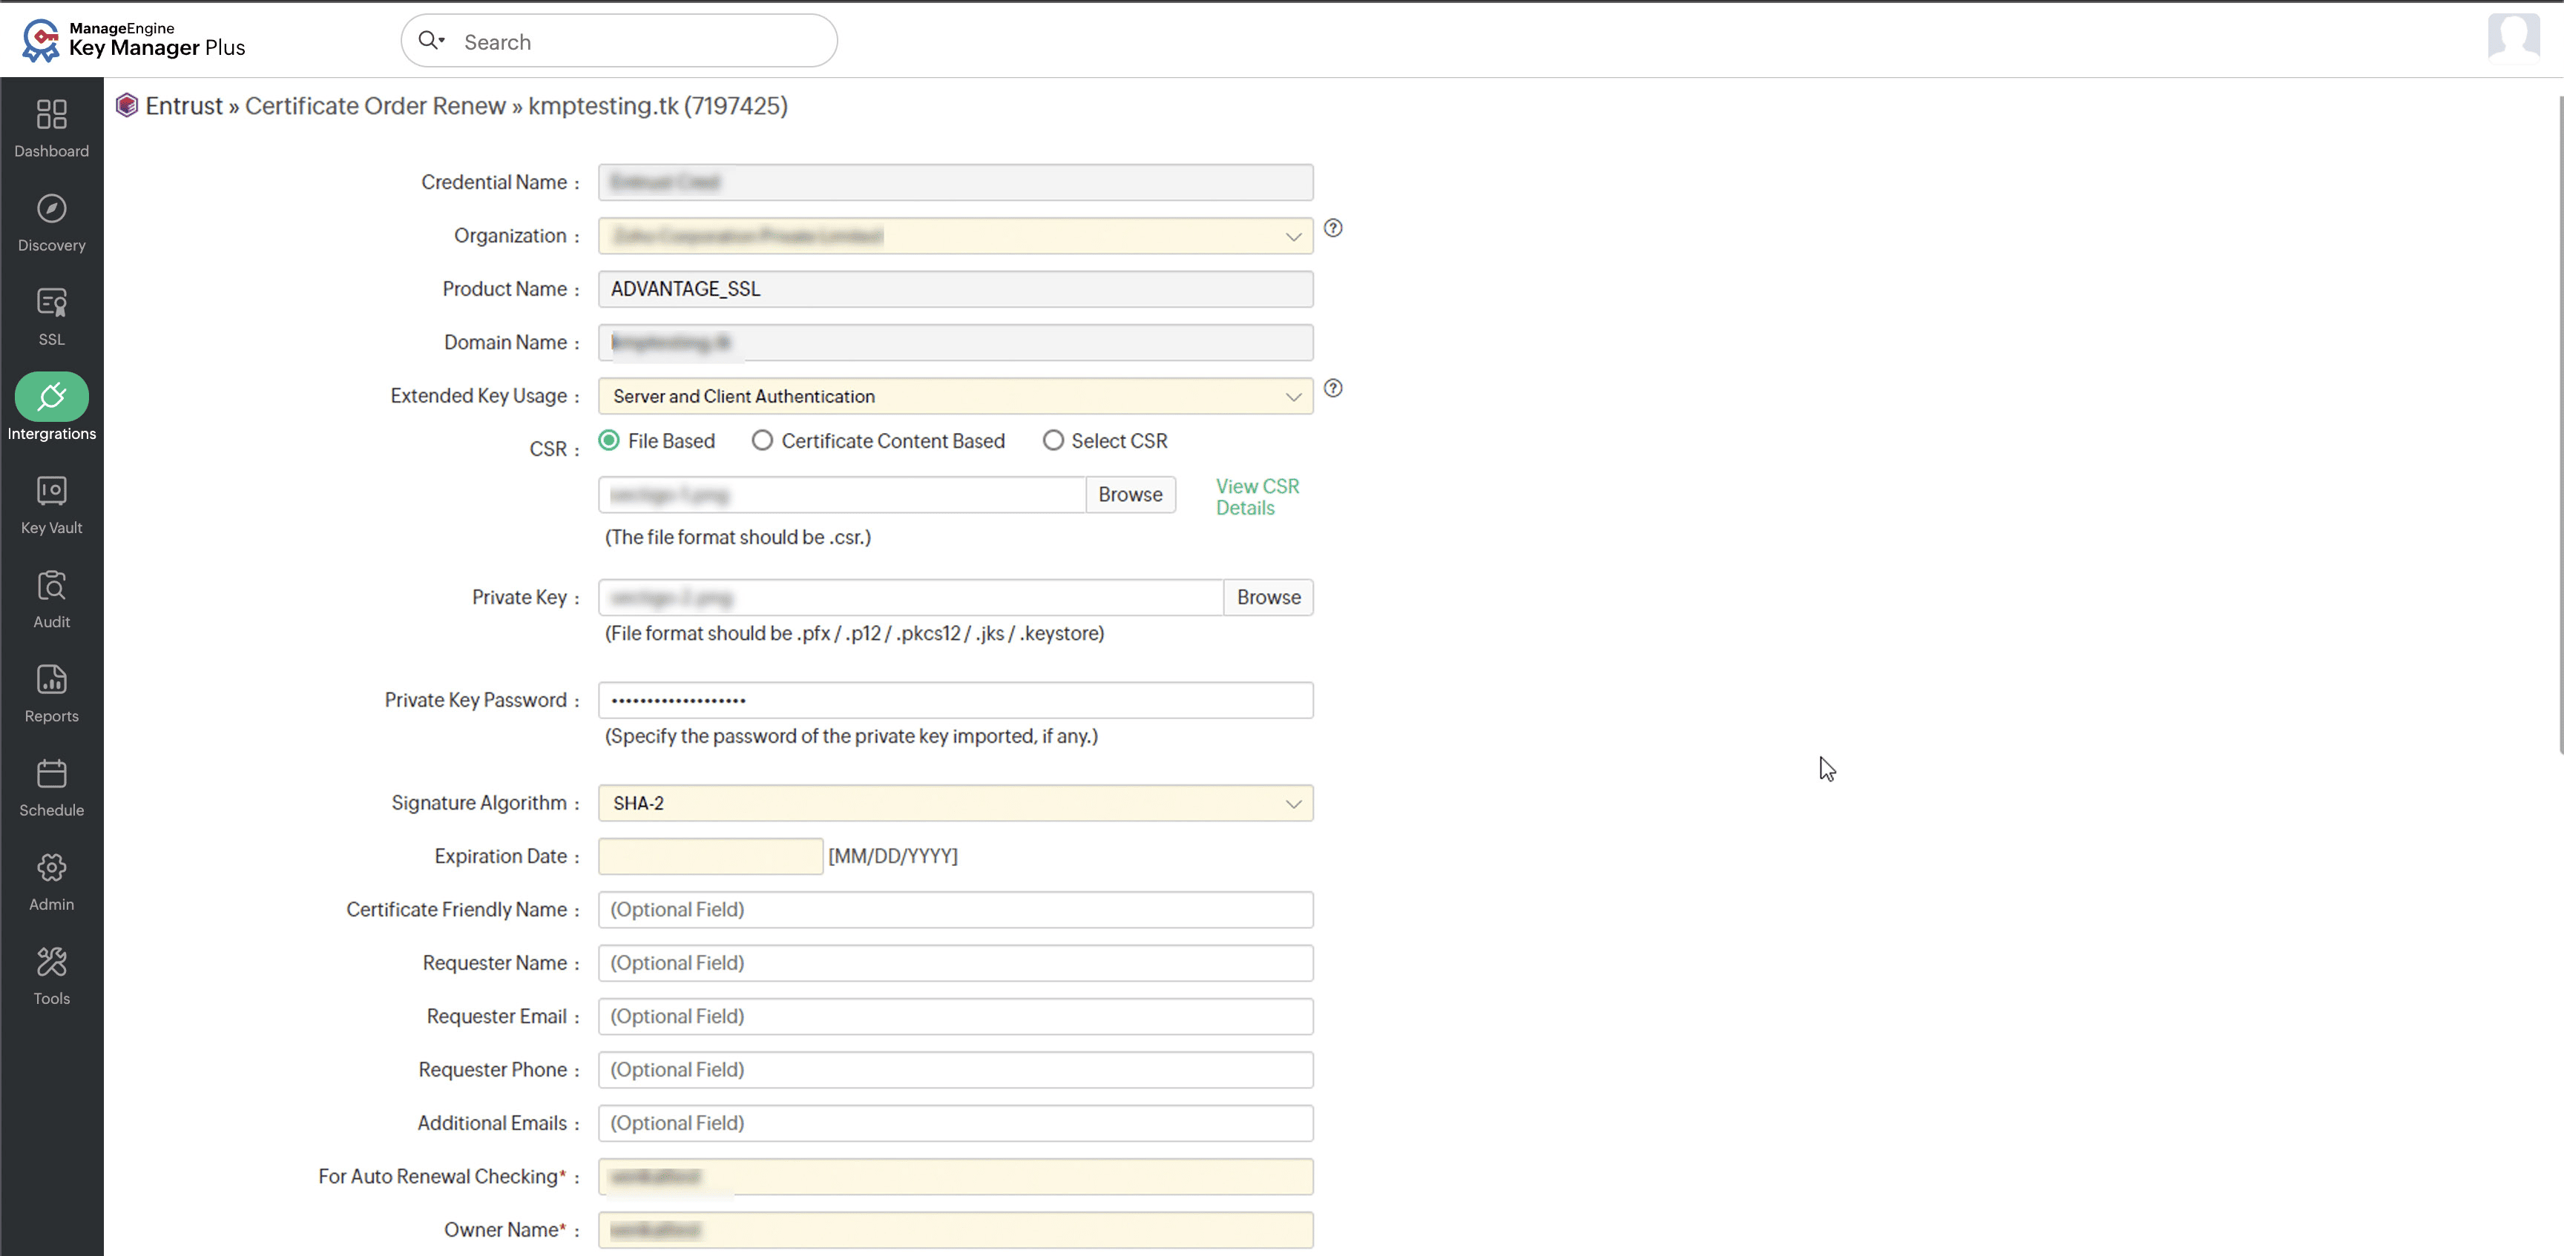This screenshot has height=1256, width=2564.
Task: Focus the Requester Phone field
Action: (x=956, y=1070)
